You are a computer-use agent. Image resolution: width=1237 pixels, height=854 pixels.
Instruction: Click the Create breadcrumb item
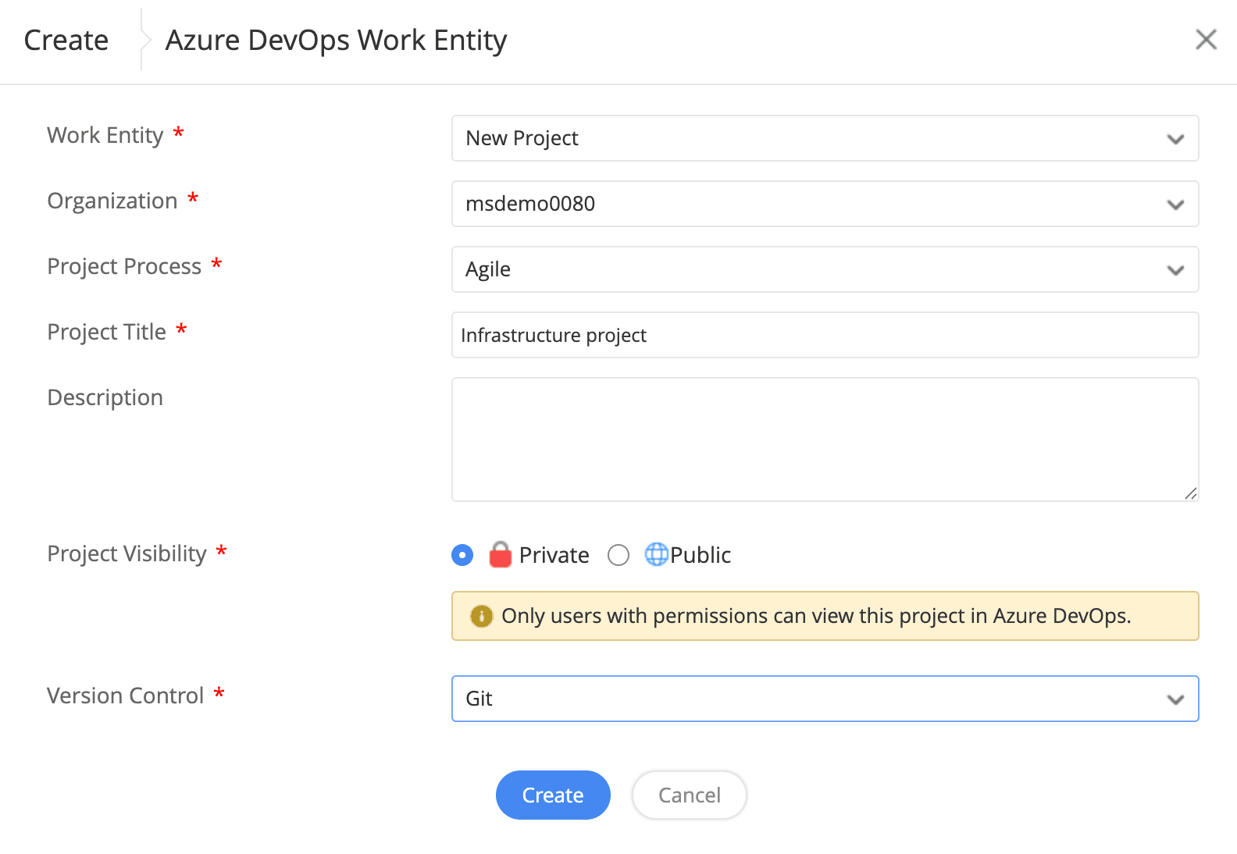click(66, 40)
